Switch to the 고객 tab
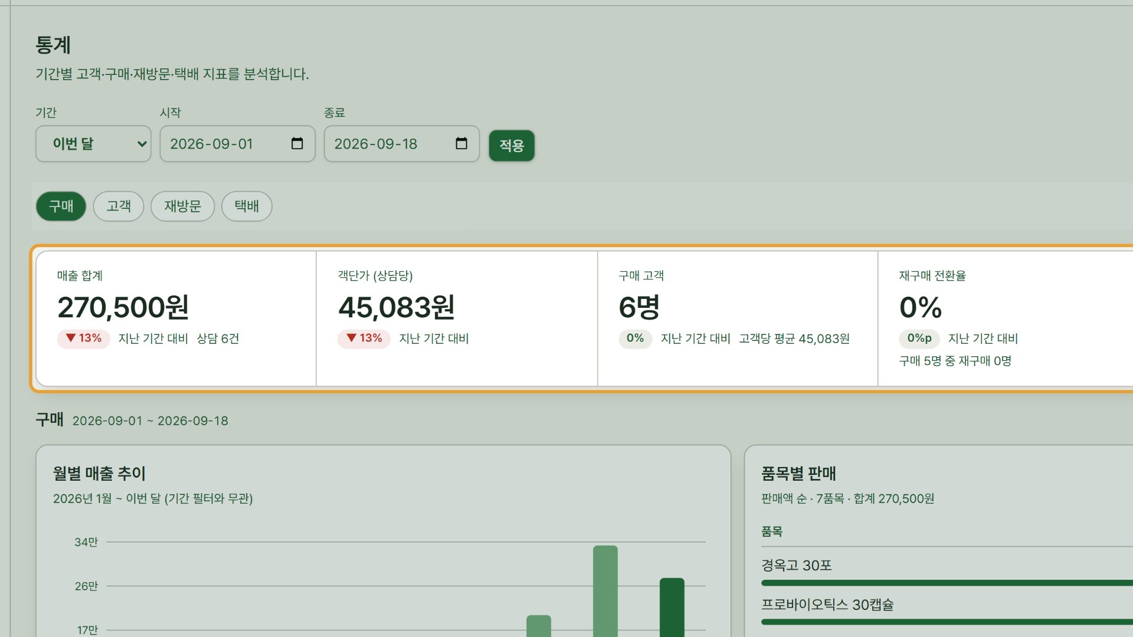Screen dimensions: 1133x637 click(x=119, y=206)
